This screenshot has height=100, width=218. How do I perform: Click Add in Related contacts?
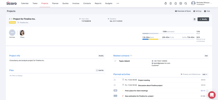[x=206, y=56]
